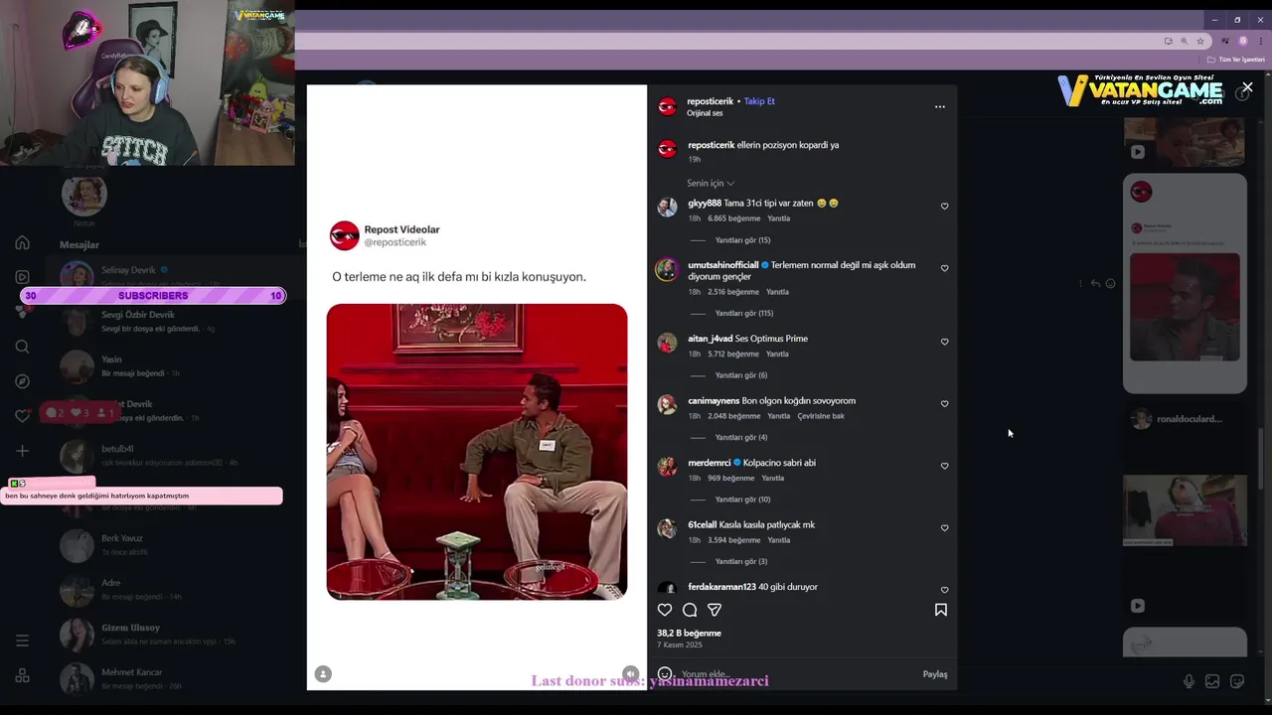Screen dimensions: 1272x715
Task: Like canimaynens's comment
Action: (944, 404)
